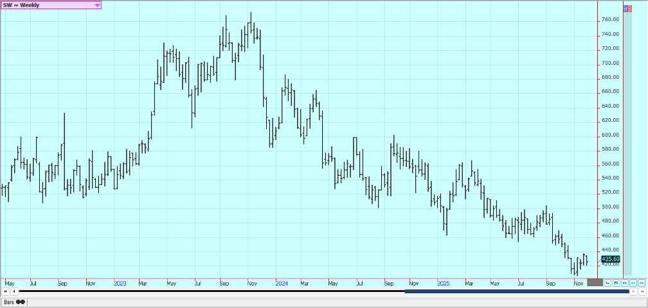This screenshot has height=308, width=648.
Task: Jump to chart end with double-right arrow
Action: click(642, 292)
